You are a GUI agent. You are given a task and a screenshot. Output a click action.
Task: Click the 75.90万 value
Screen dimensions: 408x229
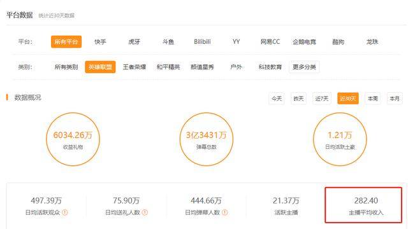(126, 200)
